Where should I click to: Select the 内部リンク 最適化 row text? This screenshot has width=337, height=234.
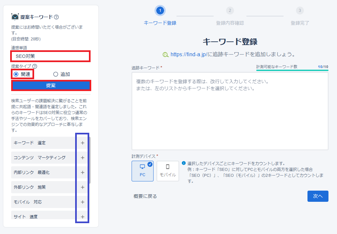pos(32,173)
